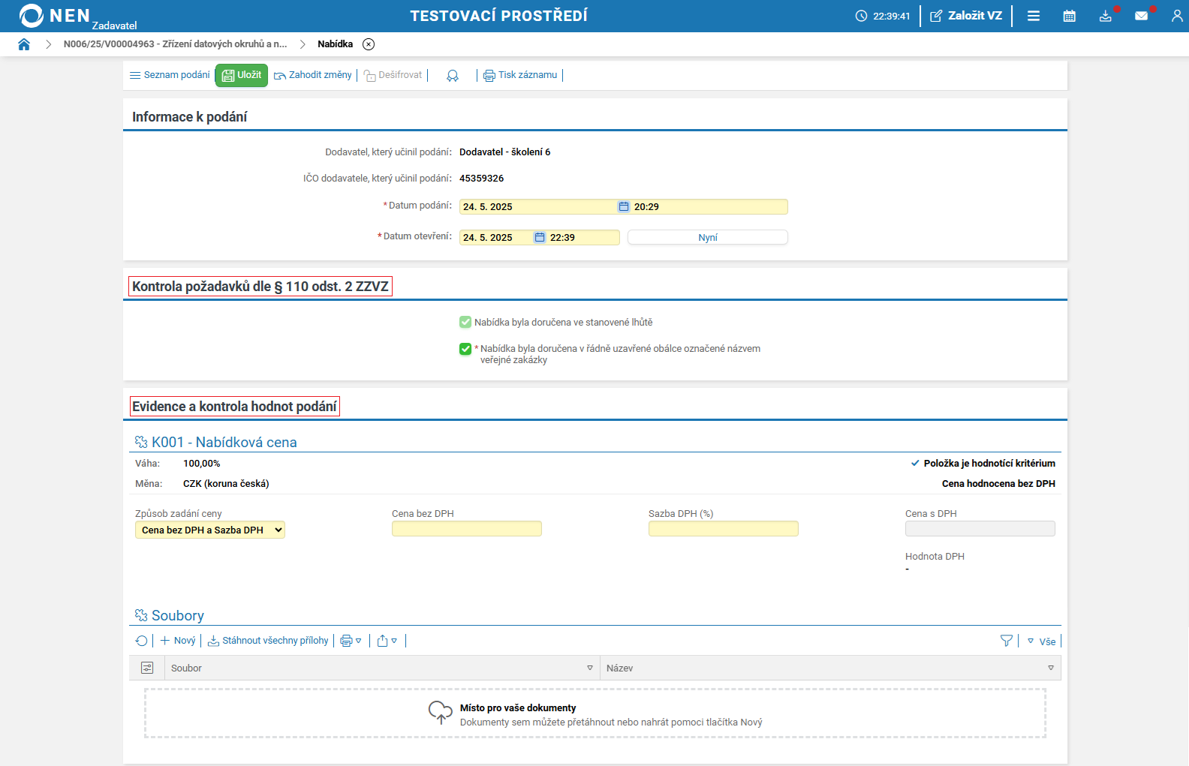Screen dimensions: 1189x766
Task: Open the downloads icon in header
Action: (x=1105, y=16)
